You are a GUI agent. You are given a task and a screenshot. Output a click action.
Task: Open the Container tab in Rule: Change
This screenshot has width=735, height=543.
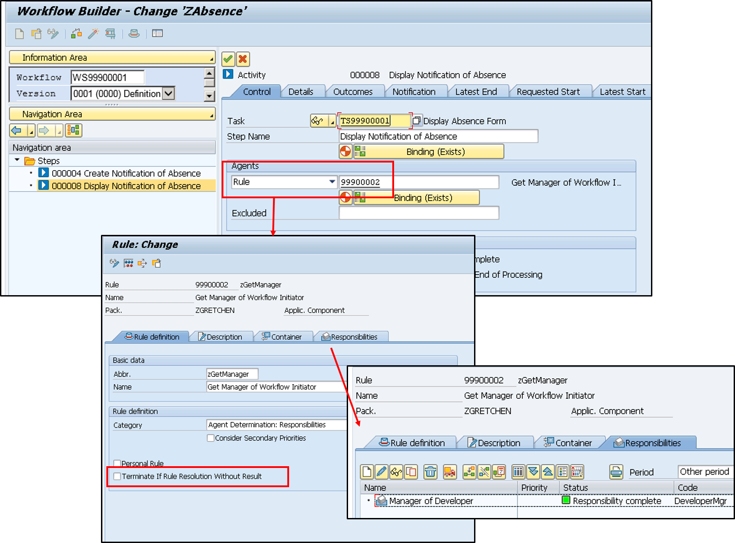tap(282, 337)
